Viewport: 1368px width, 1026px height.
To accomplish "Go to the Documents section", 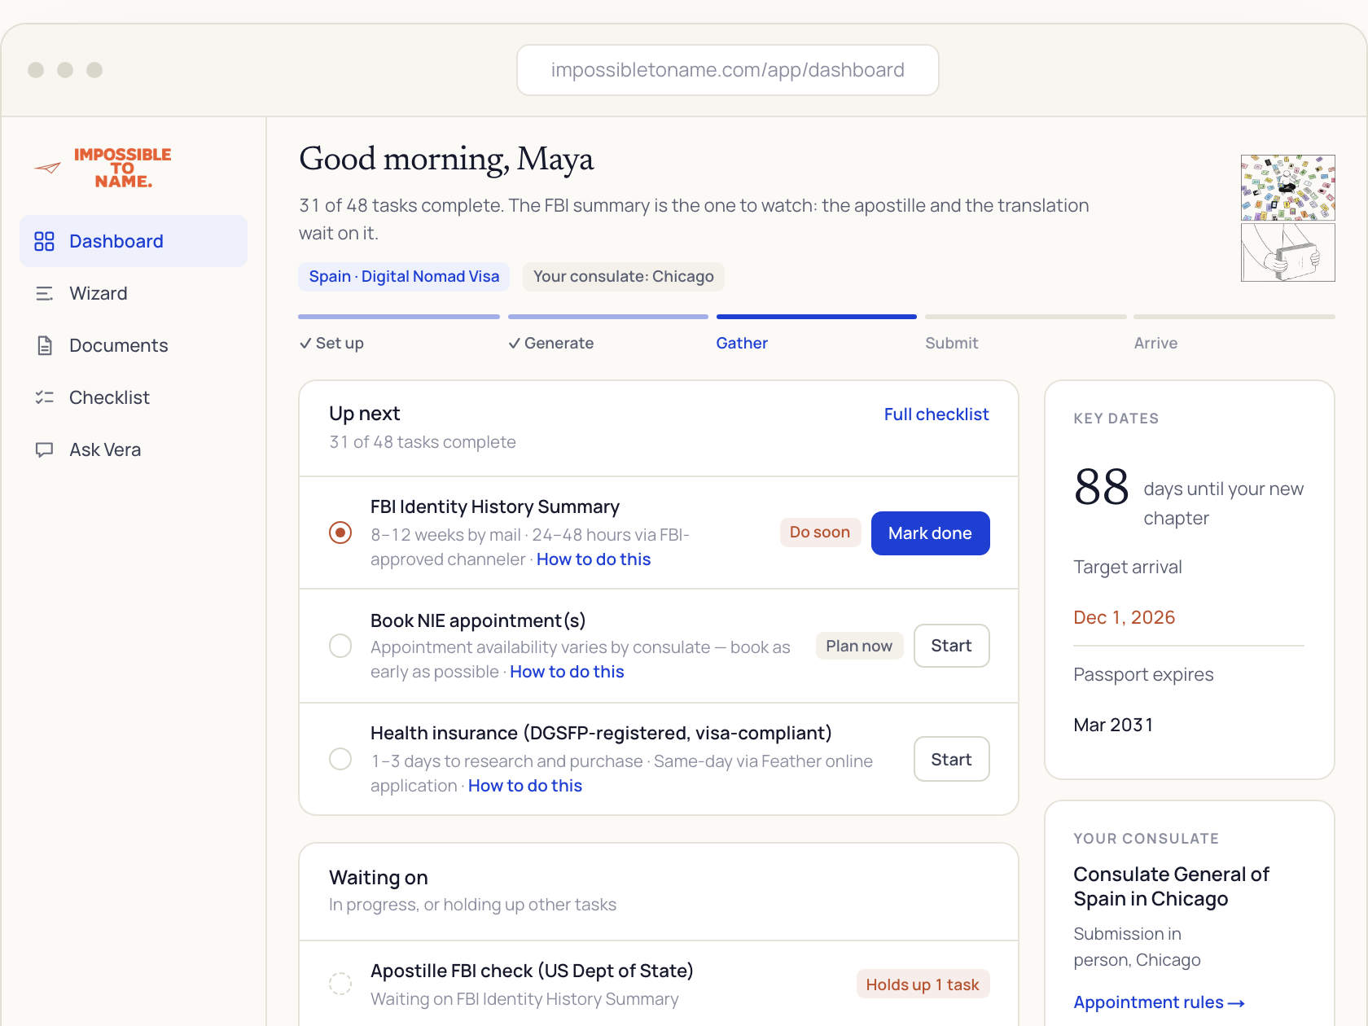I will click(x=134, y=345).
